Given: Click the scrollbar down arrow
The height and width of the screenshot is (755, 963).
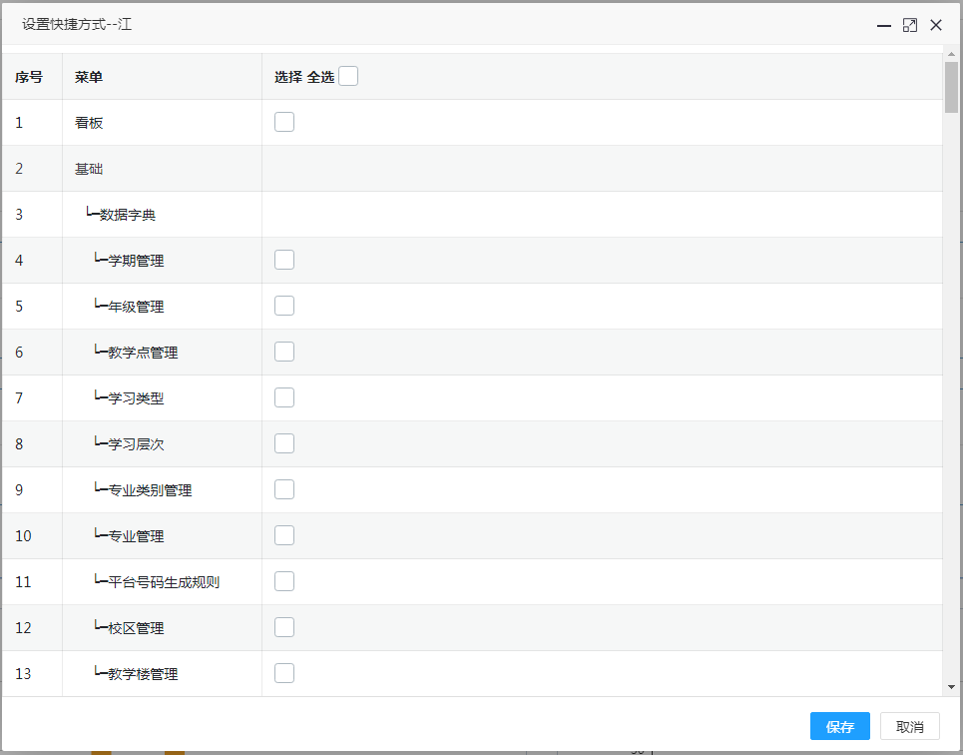Looking at the screenshot, I should (x=952, y=687).
